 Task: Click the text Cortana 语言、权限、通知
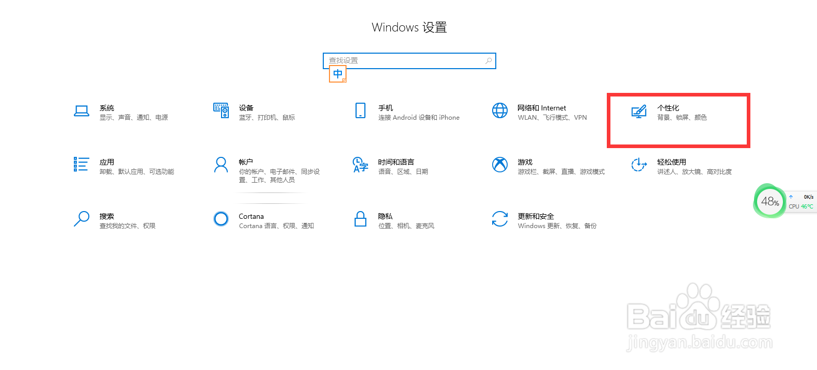(x=276, y=226)
